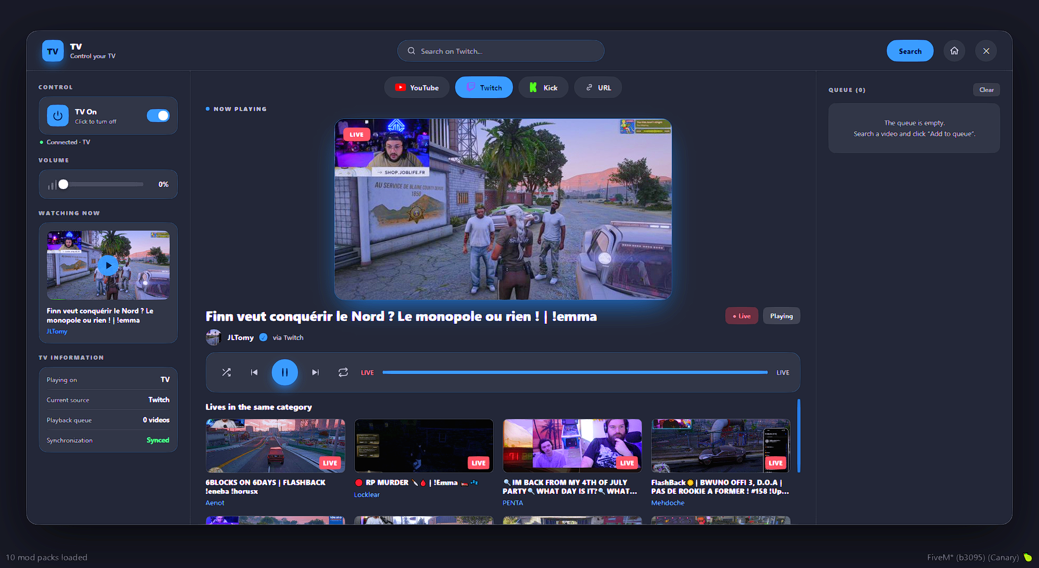Click the blue Search button
The width and height of the screenshot is (1039, 568).
tap(910, 51)
